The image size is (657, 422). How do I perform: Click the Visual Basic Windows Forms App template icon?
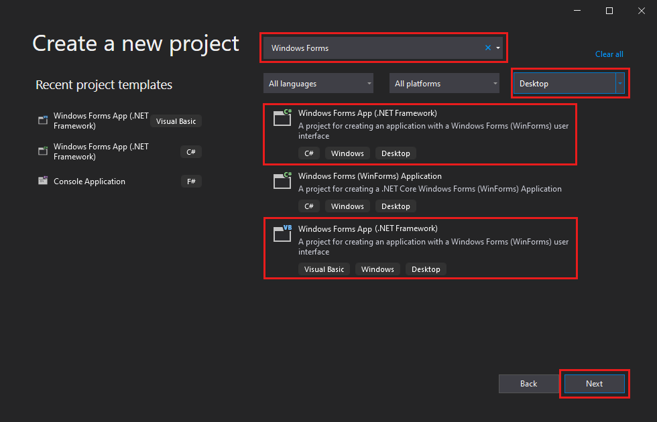(x=282, y=234)
